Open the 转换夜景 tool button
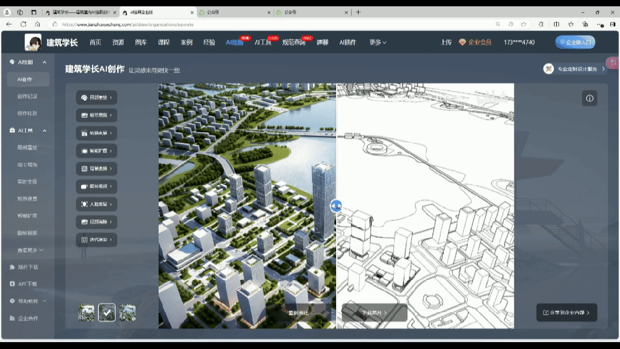Image resolution: width=620 pixels, height=349 pixels. (97, 133)
